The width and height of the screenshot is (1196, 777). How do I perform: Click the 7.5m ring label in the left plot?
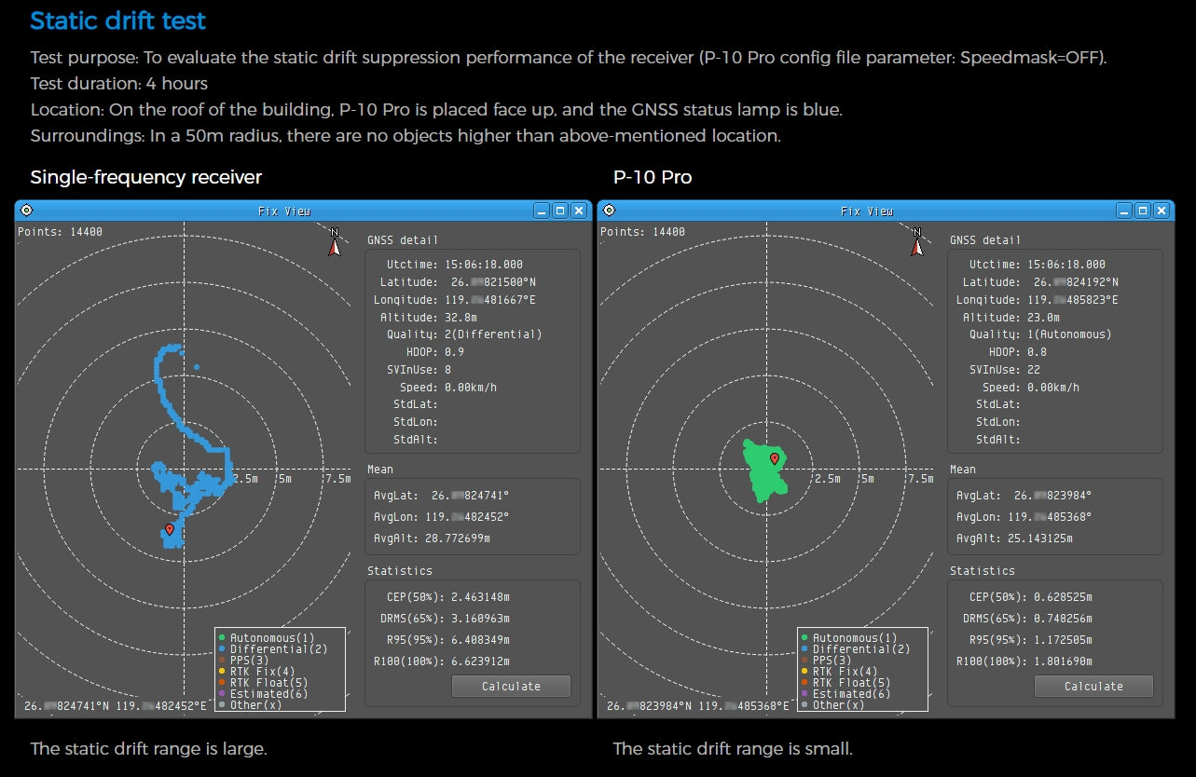[x=337, y=479]
